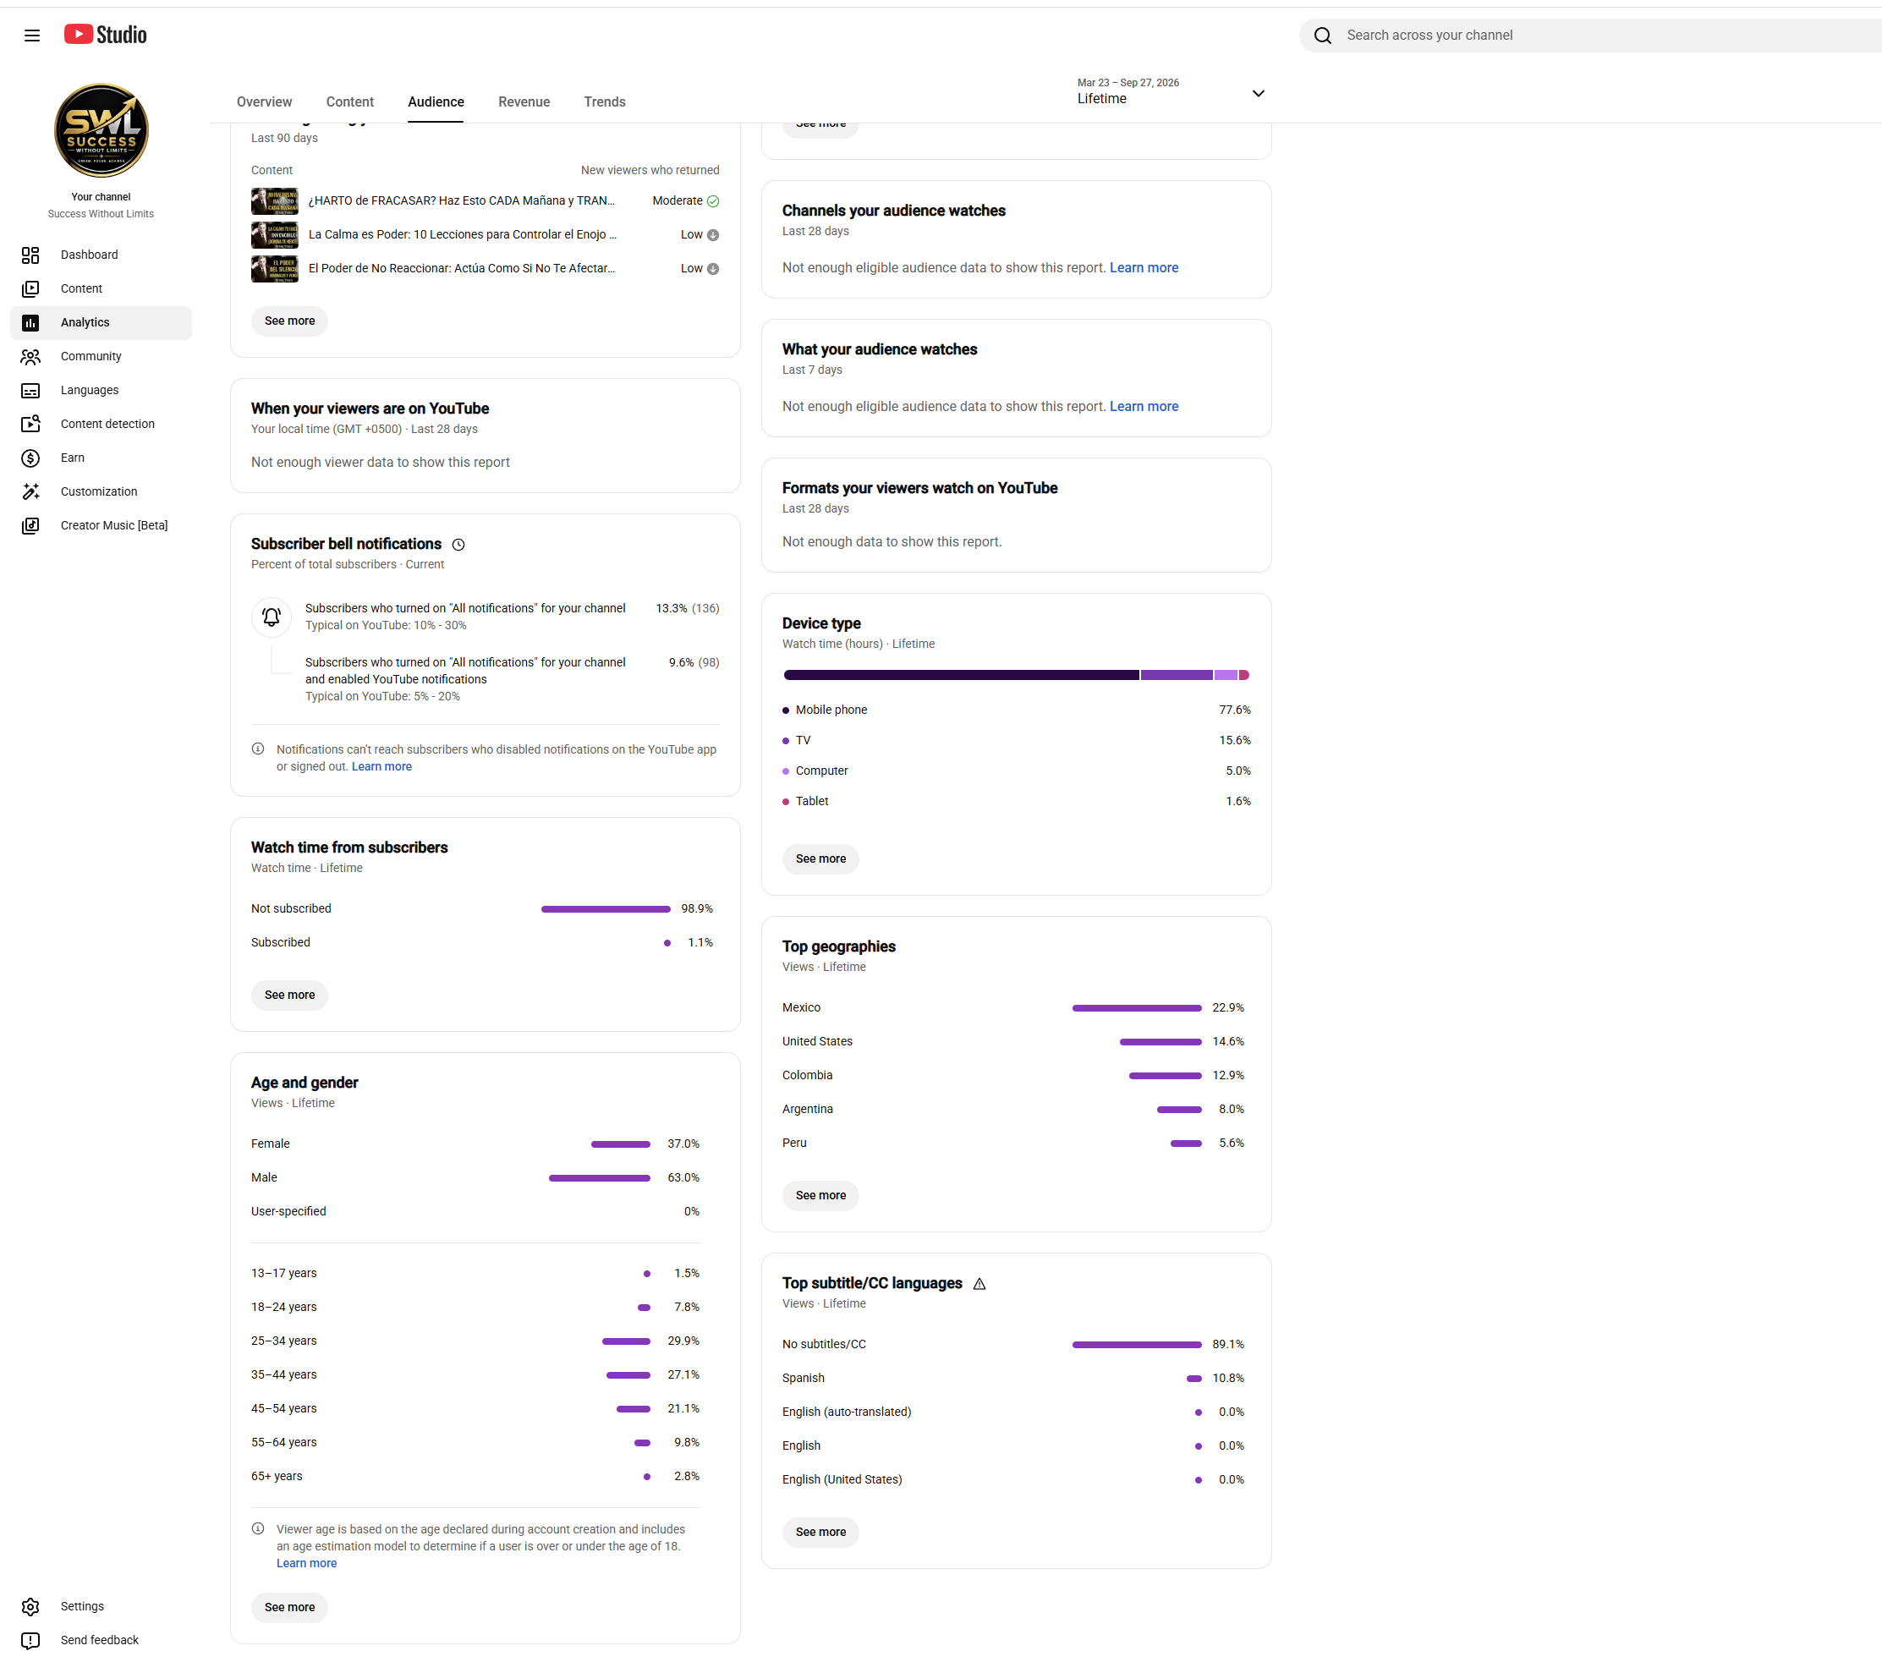This screenshot has height=1662, width=1882.
Task: Open Learn more about notification reach
Action: pyautogui.click(x=381, y=767)
